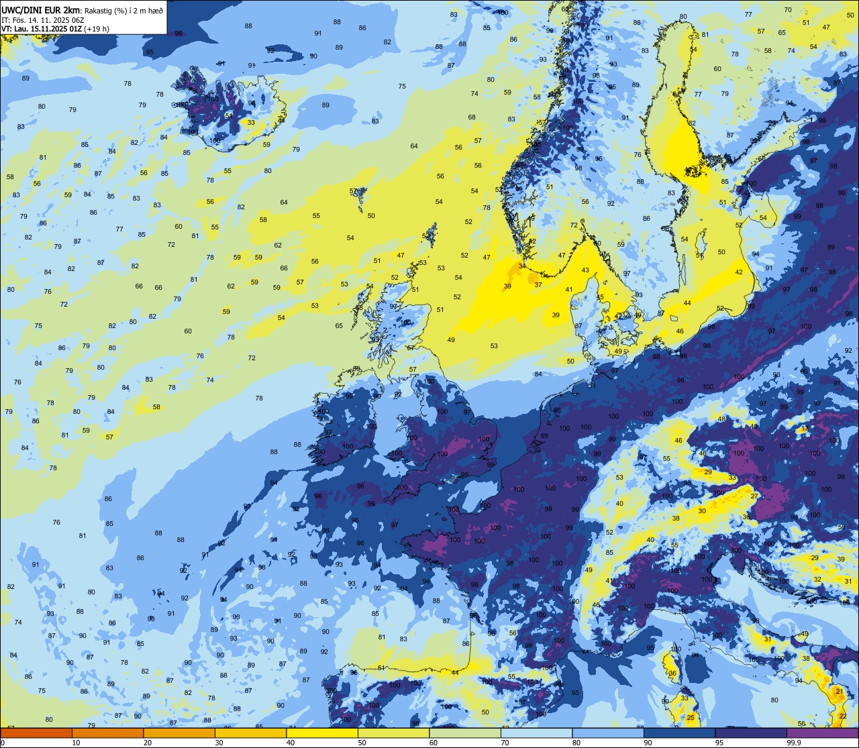Click the 20–30 amber legend swatch
The width and height of the screenshot is (859, 748).
click(179, 733)
